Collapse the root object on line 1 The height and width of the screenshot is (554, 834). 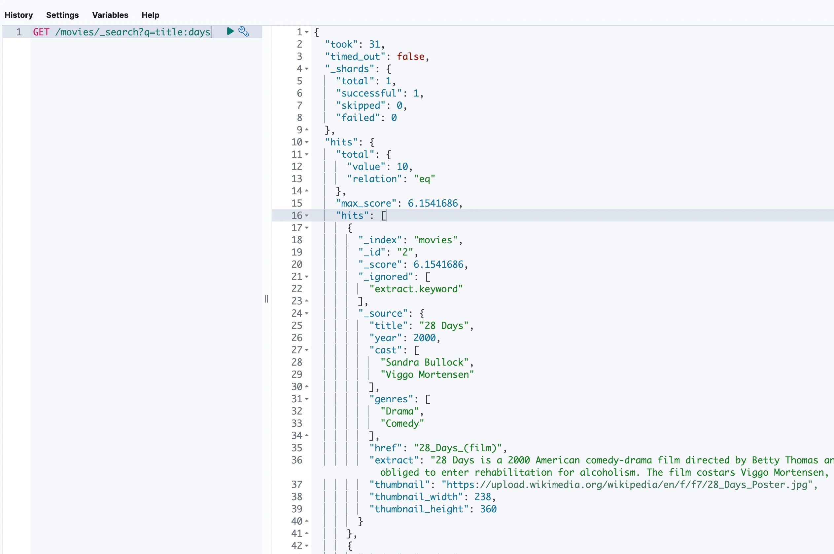307,32
